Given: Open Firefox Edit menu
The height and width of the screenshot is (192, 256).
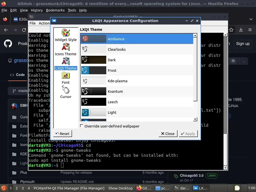Looking at the screenshot, I should 13,10.
